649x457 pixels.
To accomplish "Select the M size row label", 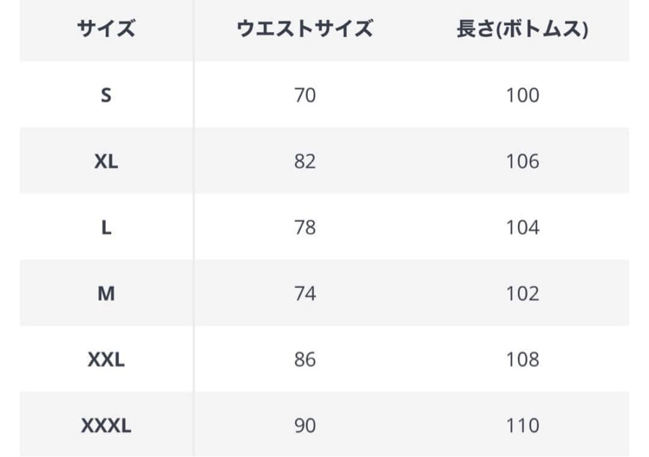I will (106, 293).
